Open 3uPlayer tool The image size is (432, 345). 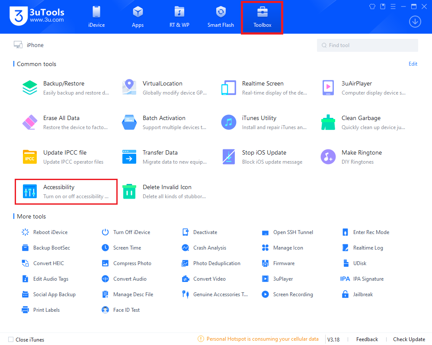(x=277, y=279)
